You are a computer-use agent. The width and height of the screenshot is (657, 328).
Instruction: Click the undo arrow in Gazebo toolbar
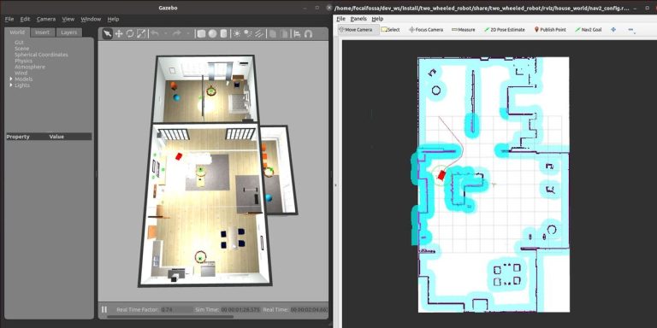[155, 34]
